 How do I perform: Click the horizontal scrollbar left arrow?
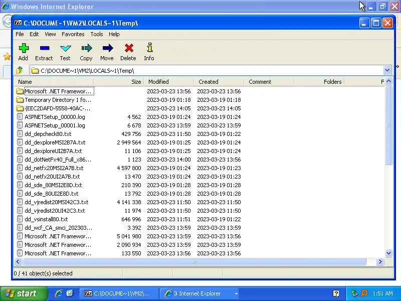click(18, 261)
